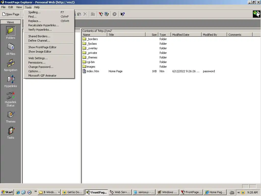Click the Delete X toolbar icon
The height and width of the screenshot is (196, 261).
tap(85, 14)
